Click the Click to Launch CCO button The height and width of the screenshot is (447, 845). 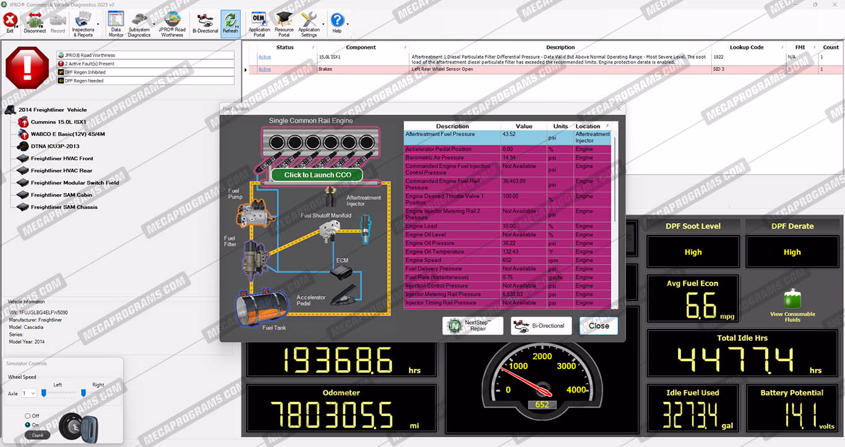tap(317, 175)
